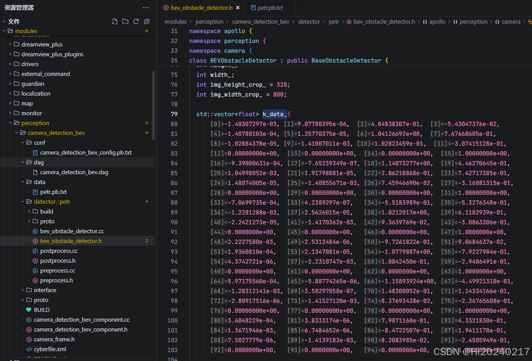This screenshot has height=361, width=532.
Task: Open the BUILD file
Action: [42, 310]
